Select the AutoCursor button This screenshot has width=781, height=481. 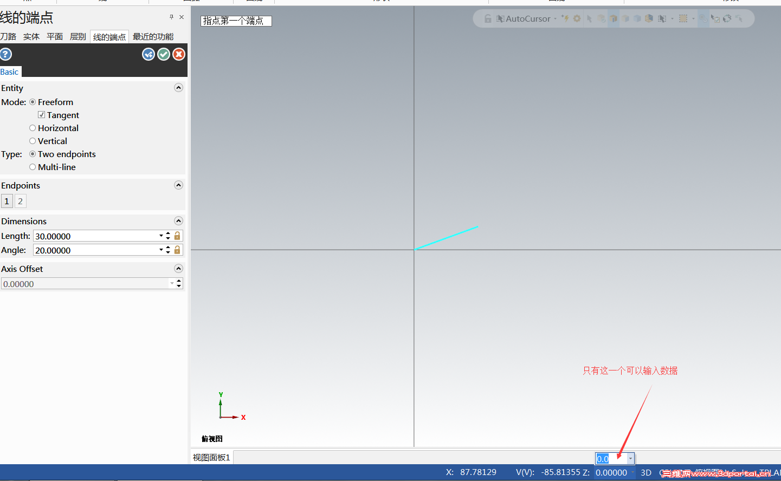pos(523,18)
